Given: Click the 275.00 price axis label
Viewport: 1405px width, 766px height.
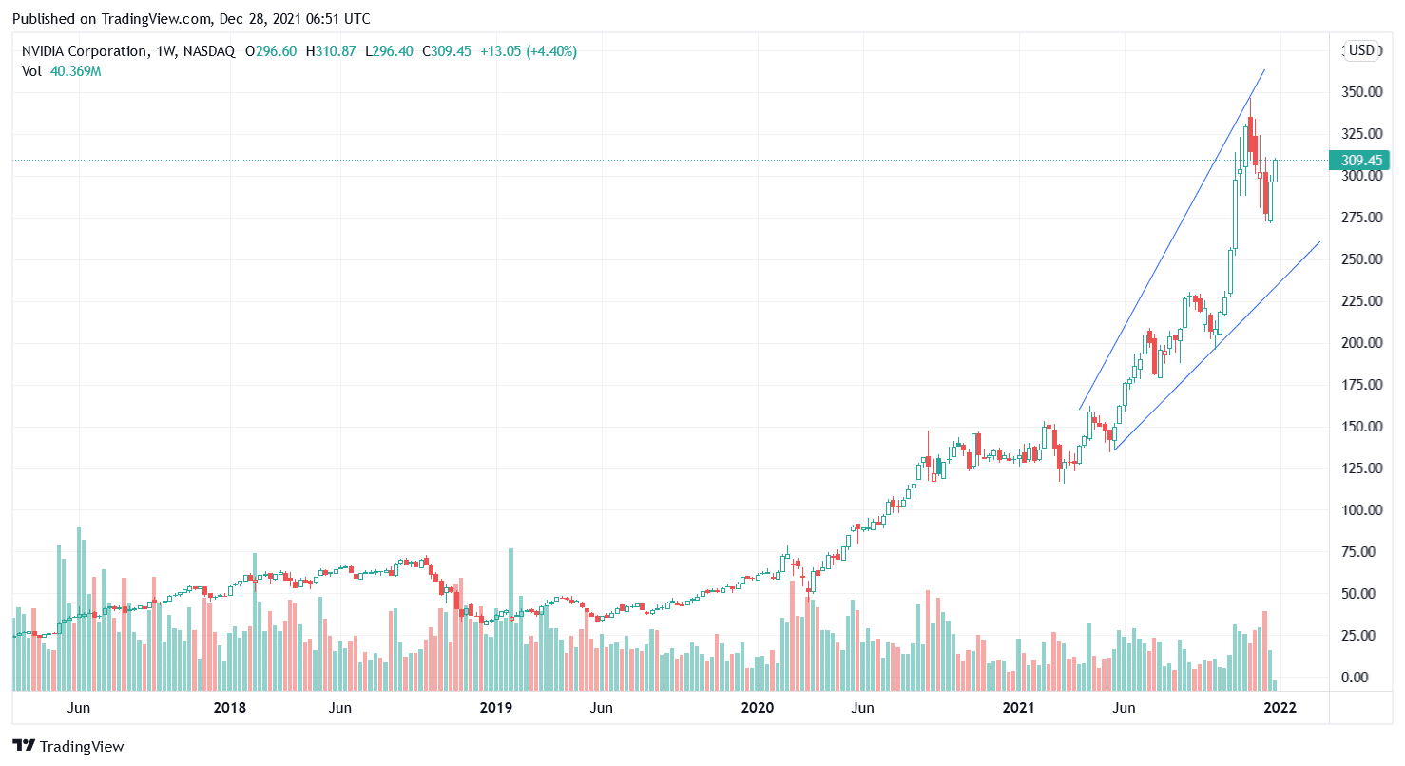Looking at the screenshot, I should click(1362, 218).
